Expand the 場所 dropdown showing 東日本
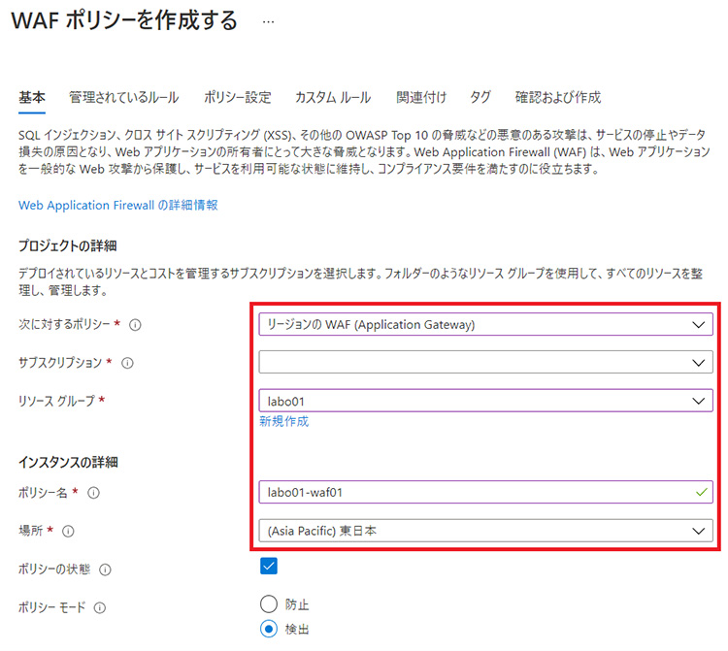Viewport: 728px width, 651px height. point(485,531)
